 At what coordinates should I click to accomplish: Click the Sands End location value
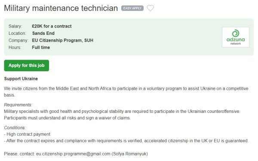[43, 33]
